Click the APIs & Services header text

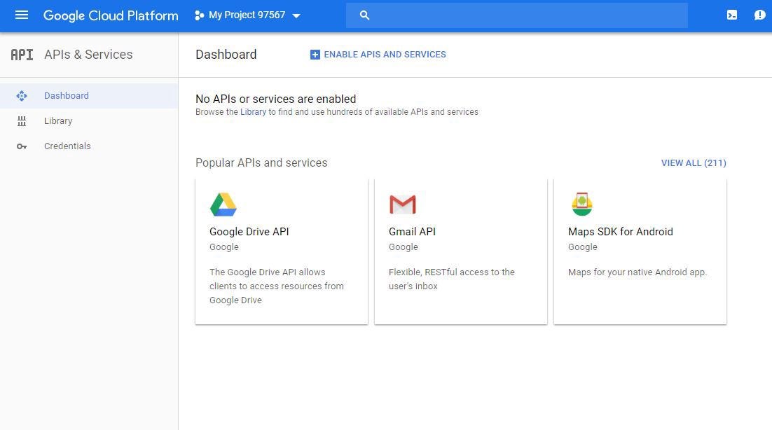(x=89, y=55)
